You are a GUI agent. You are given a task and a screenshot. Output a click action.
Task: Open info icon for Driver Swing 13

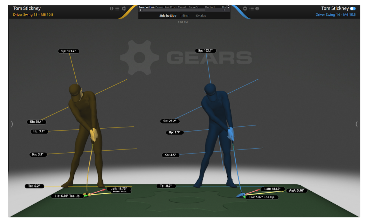click(112, 9)
